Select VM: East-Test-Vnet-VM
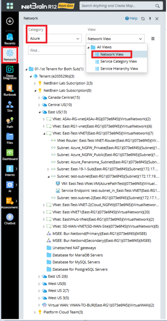The height and width of the screenshot is (321, 167). [106, 183]
